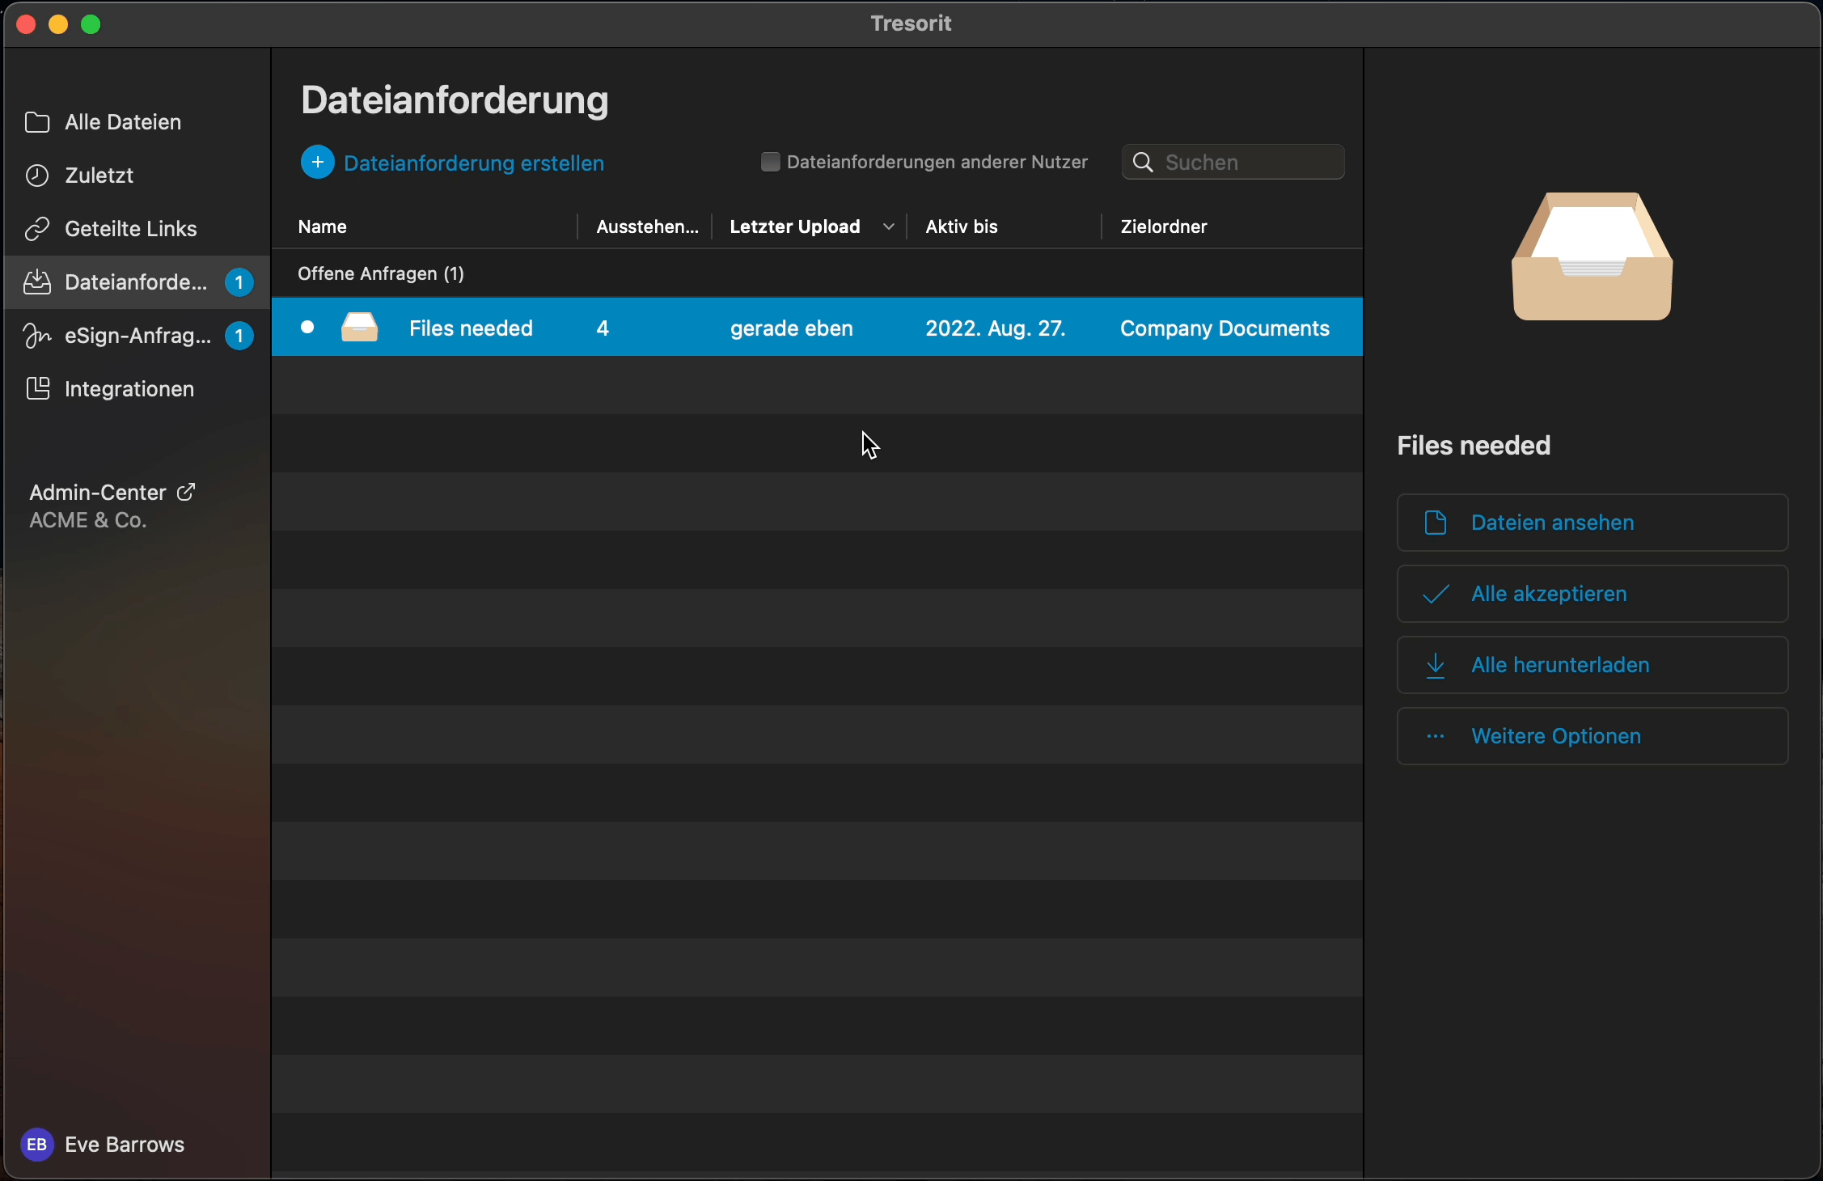The height and width of the screenshot is (1181, 1823).
Task: Click the EB user avatar
Action: pyautogui.click(x=36, y=1144)
